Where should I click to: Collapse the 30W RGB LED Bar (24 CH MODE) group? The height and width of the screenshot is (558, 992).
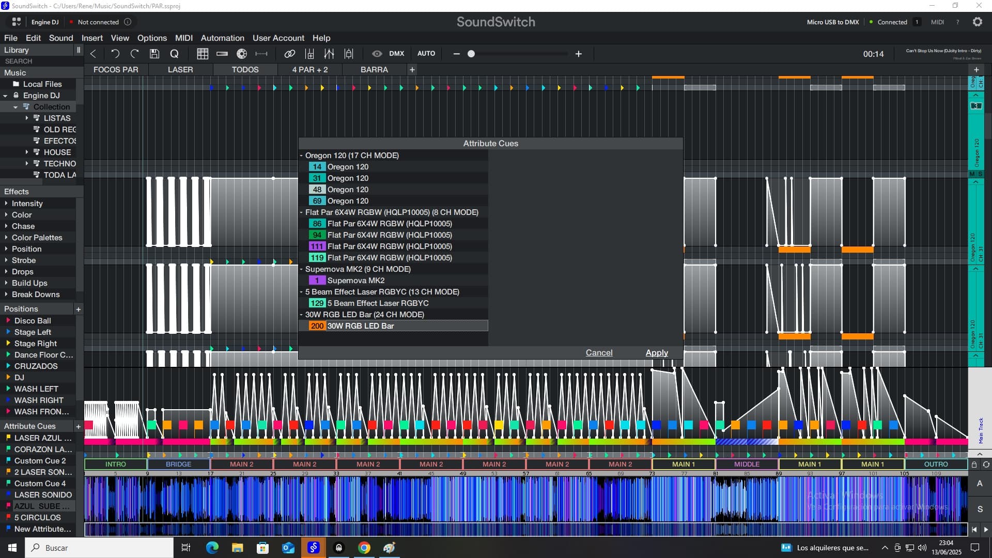(x=301, y=315)
